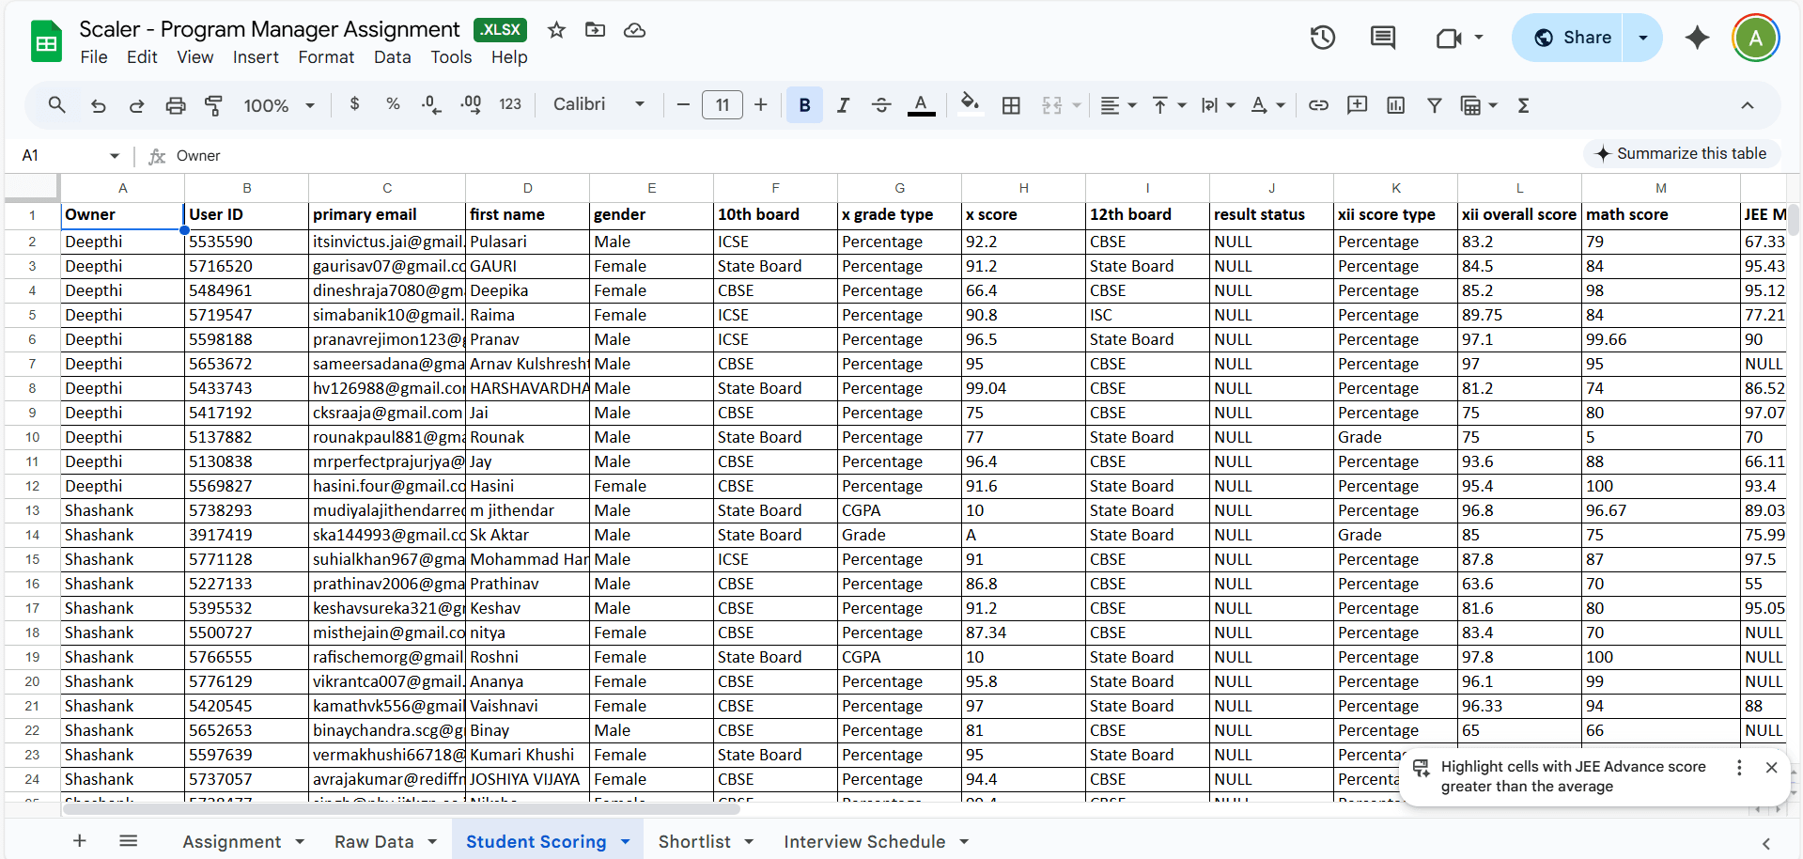Open the Format menu
1803x859 pixels.
coord(326,57)
